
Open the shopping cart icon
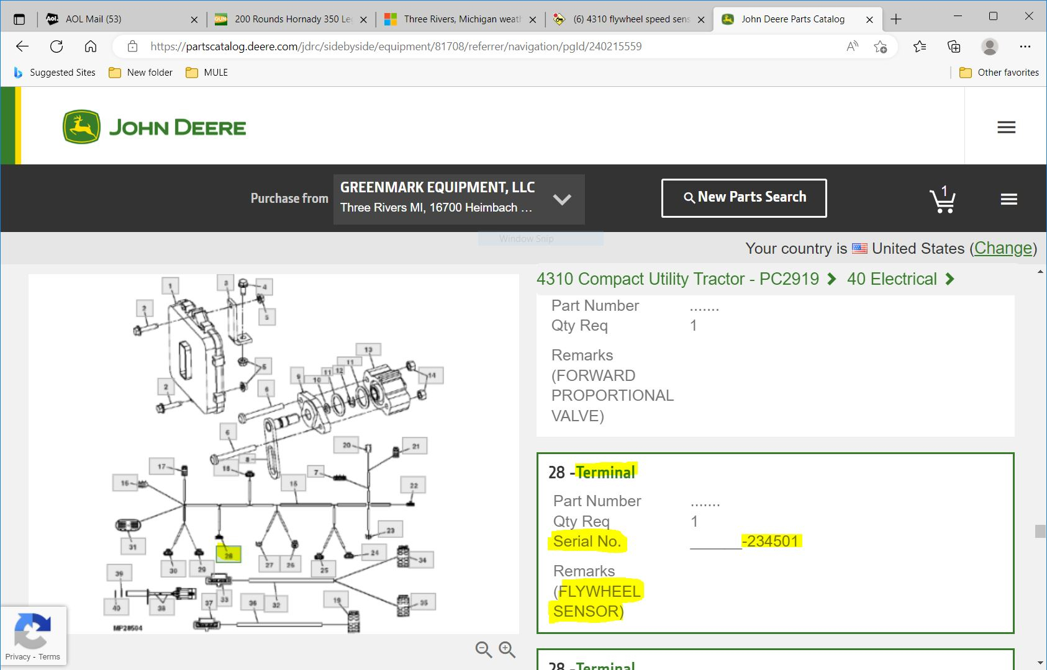tap(942, 200)
